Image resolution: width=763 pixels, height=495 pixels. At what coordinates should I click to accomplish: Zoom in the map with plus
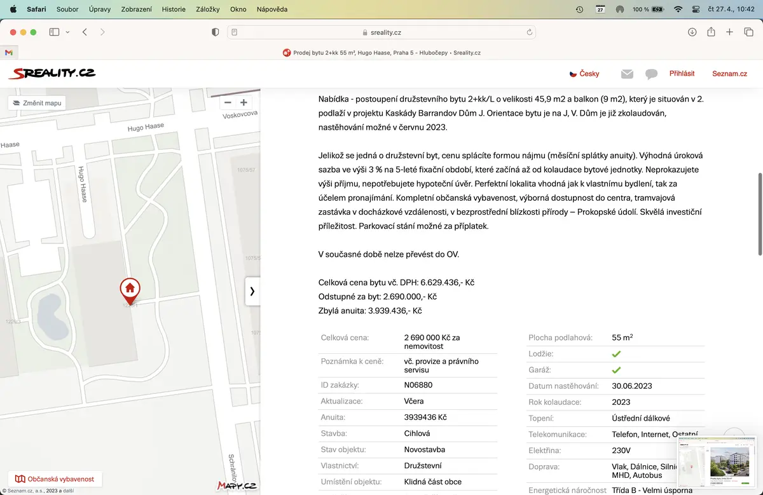(x=244, y=102)
